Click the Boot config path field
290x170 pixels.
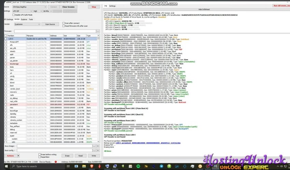[x=55, y=151]
